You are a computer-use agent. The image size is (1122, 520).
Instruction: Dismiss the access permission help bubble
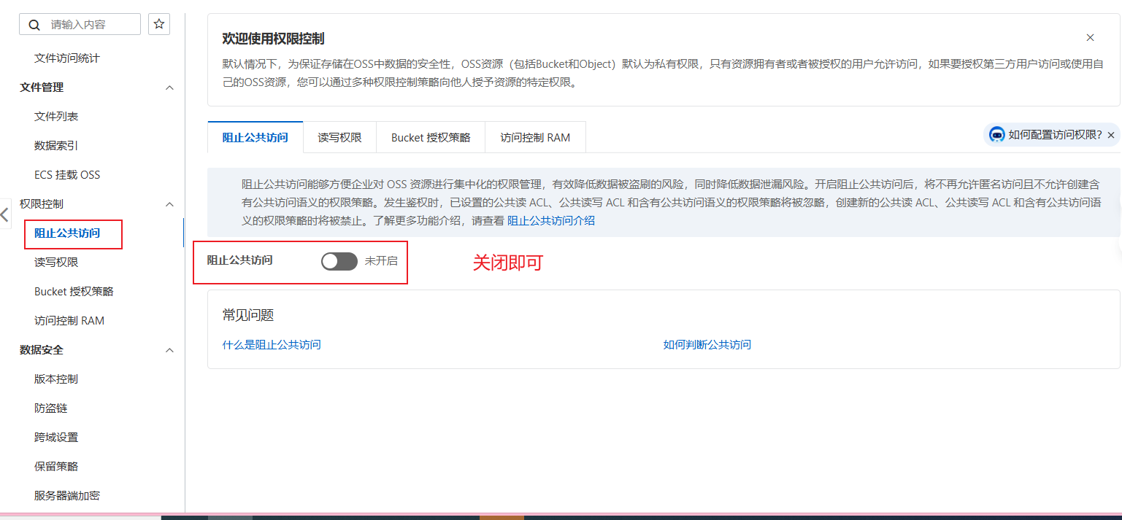(1111, 135)
